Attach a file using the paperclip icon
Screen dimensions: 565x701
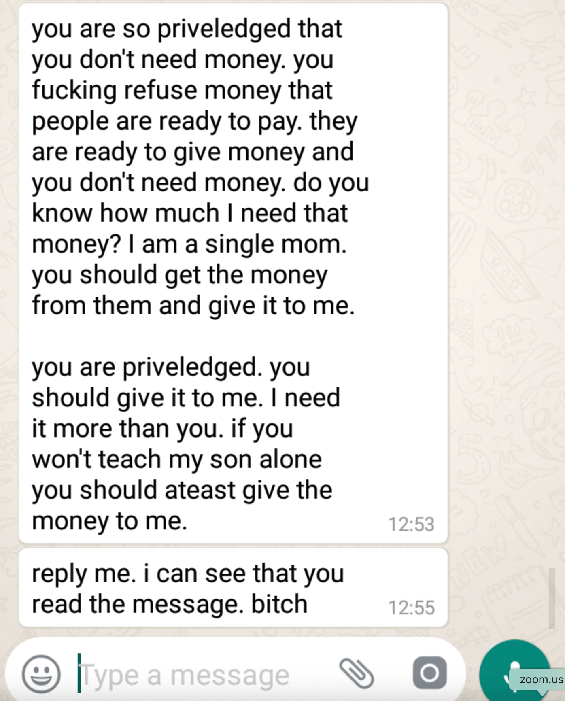point(357,673)
